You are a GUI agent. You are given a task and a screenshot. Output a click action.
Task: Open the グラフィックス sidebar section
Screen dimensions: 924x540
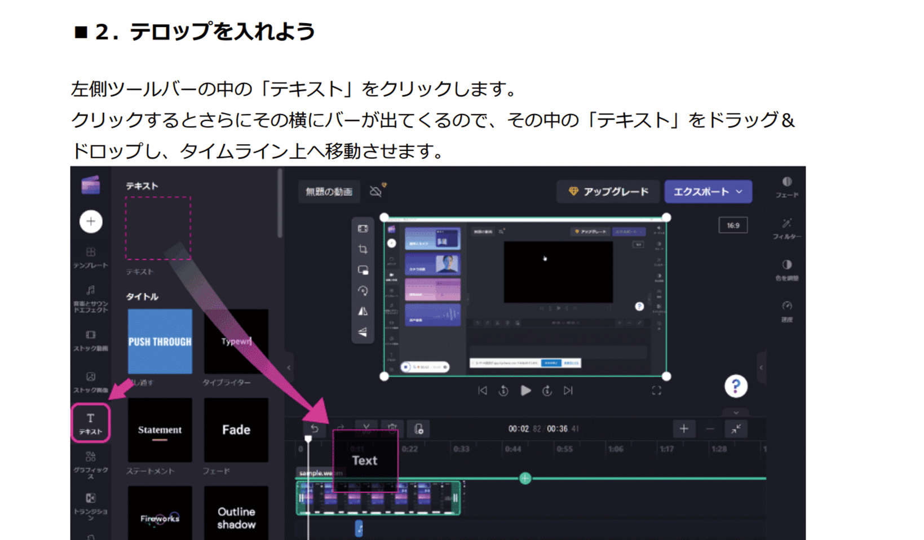tap(90, 466)
